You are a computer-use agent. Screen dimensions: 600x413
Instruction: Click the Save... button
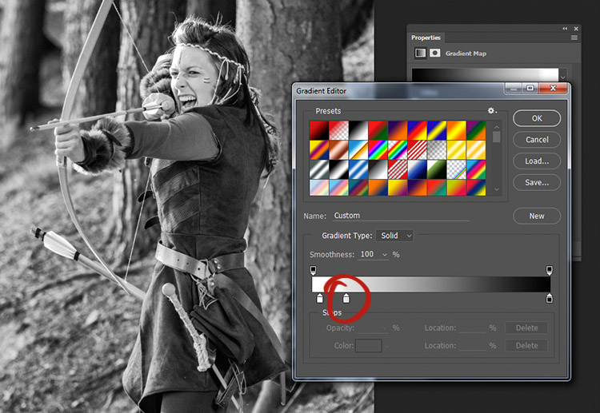pyautogui.click(x=537, y=183)
